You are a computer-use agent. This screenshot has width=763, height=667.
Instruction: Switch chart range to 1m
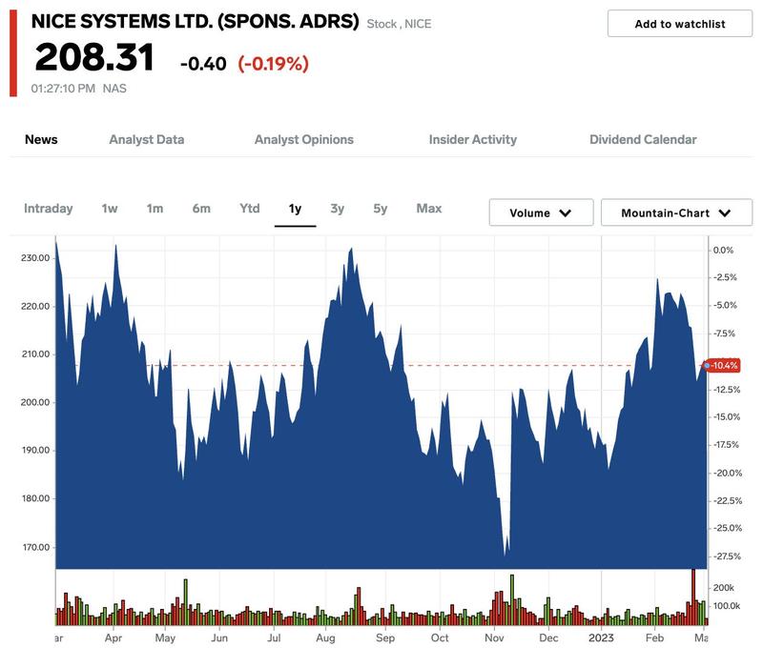[155, 209]
